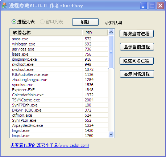The image size is (166, 157).
Task: Select winlogon.exe process row
Action: pos(59,44)
